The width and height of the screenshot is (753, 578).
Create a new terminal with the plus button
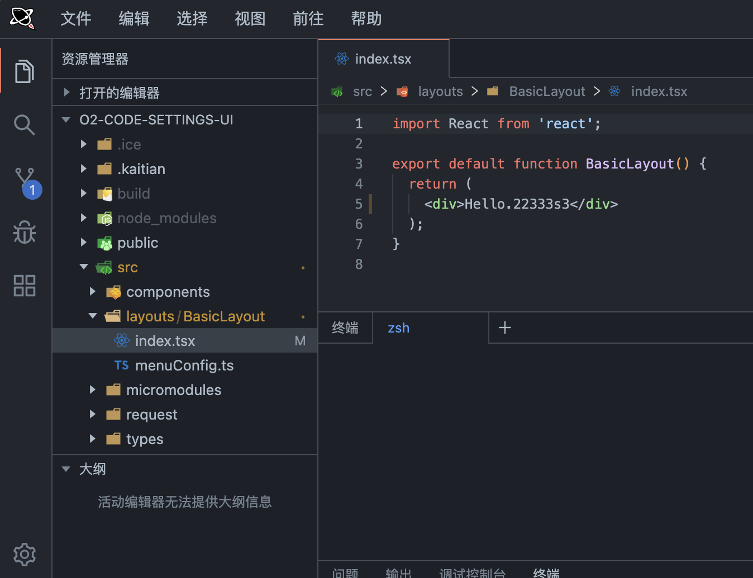click(x=504, y=327)
